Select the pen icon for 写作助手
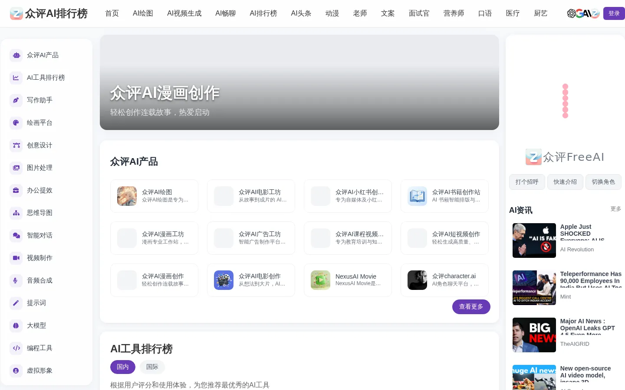The height and width of the screenshot is (390, 625). (16, 100)
